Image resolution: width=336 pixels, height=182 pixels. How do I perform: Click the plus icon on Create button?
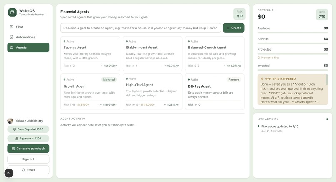(228, 28)
